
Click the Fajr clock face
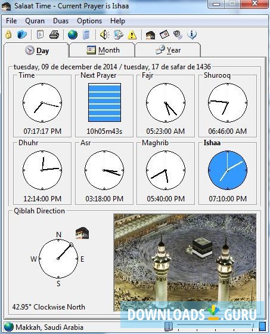click(166, 103)
